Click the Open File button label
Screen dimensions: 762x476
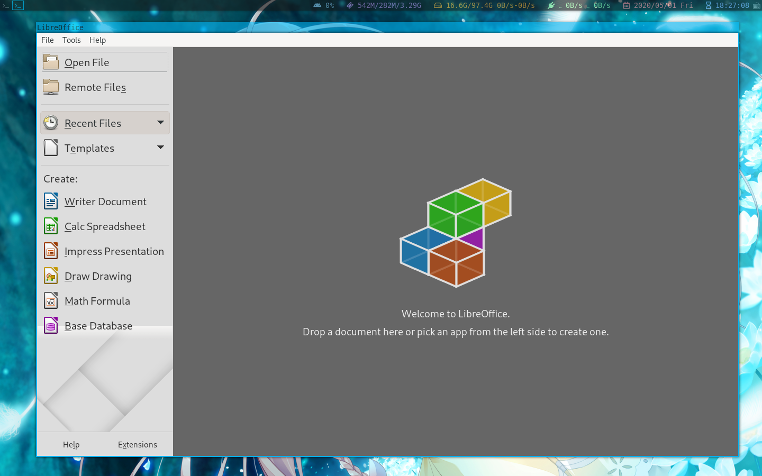coord(87,62)
